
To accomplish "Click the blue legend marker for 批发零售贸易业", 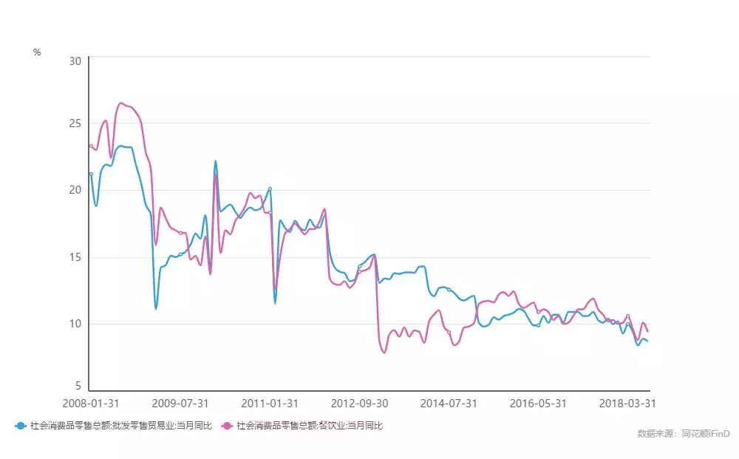I will (21, 426).
